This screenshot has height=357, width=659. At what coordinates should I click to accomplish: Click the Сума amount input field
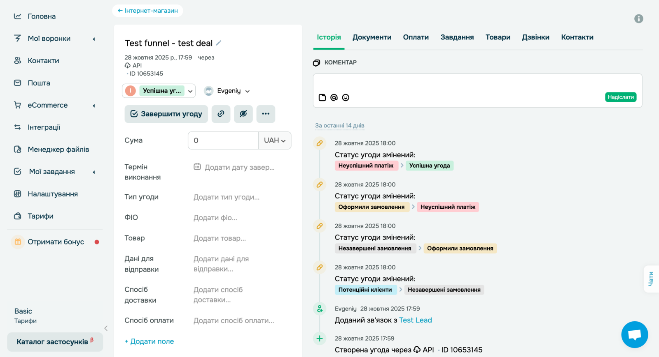pyautogui.click(x=223, y=140)
